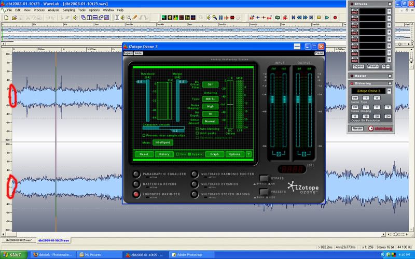Toggle the red Loudness Maximizer module knob

click(136, 194)
